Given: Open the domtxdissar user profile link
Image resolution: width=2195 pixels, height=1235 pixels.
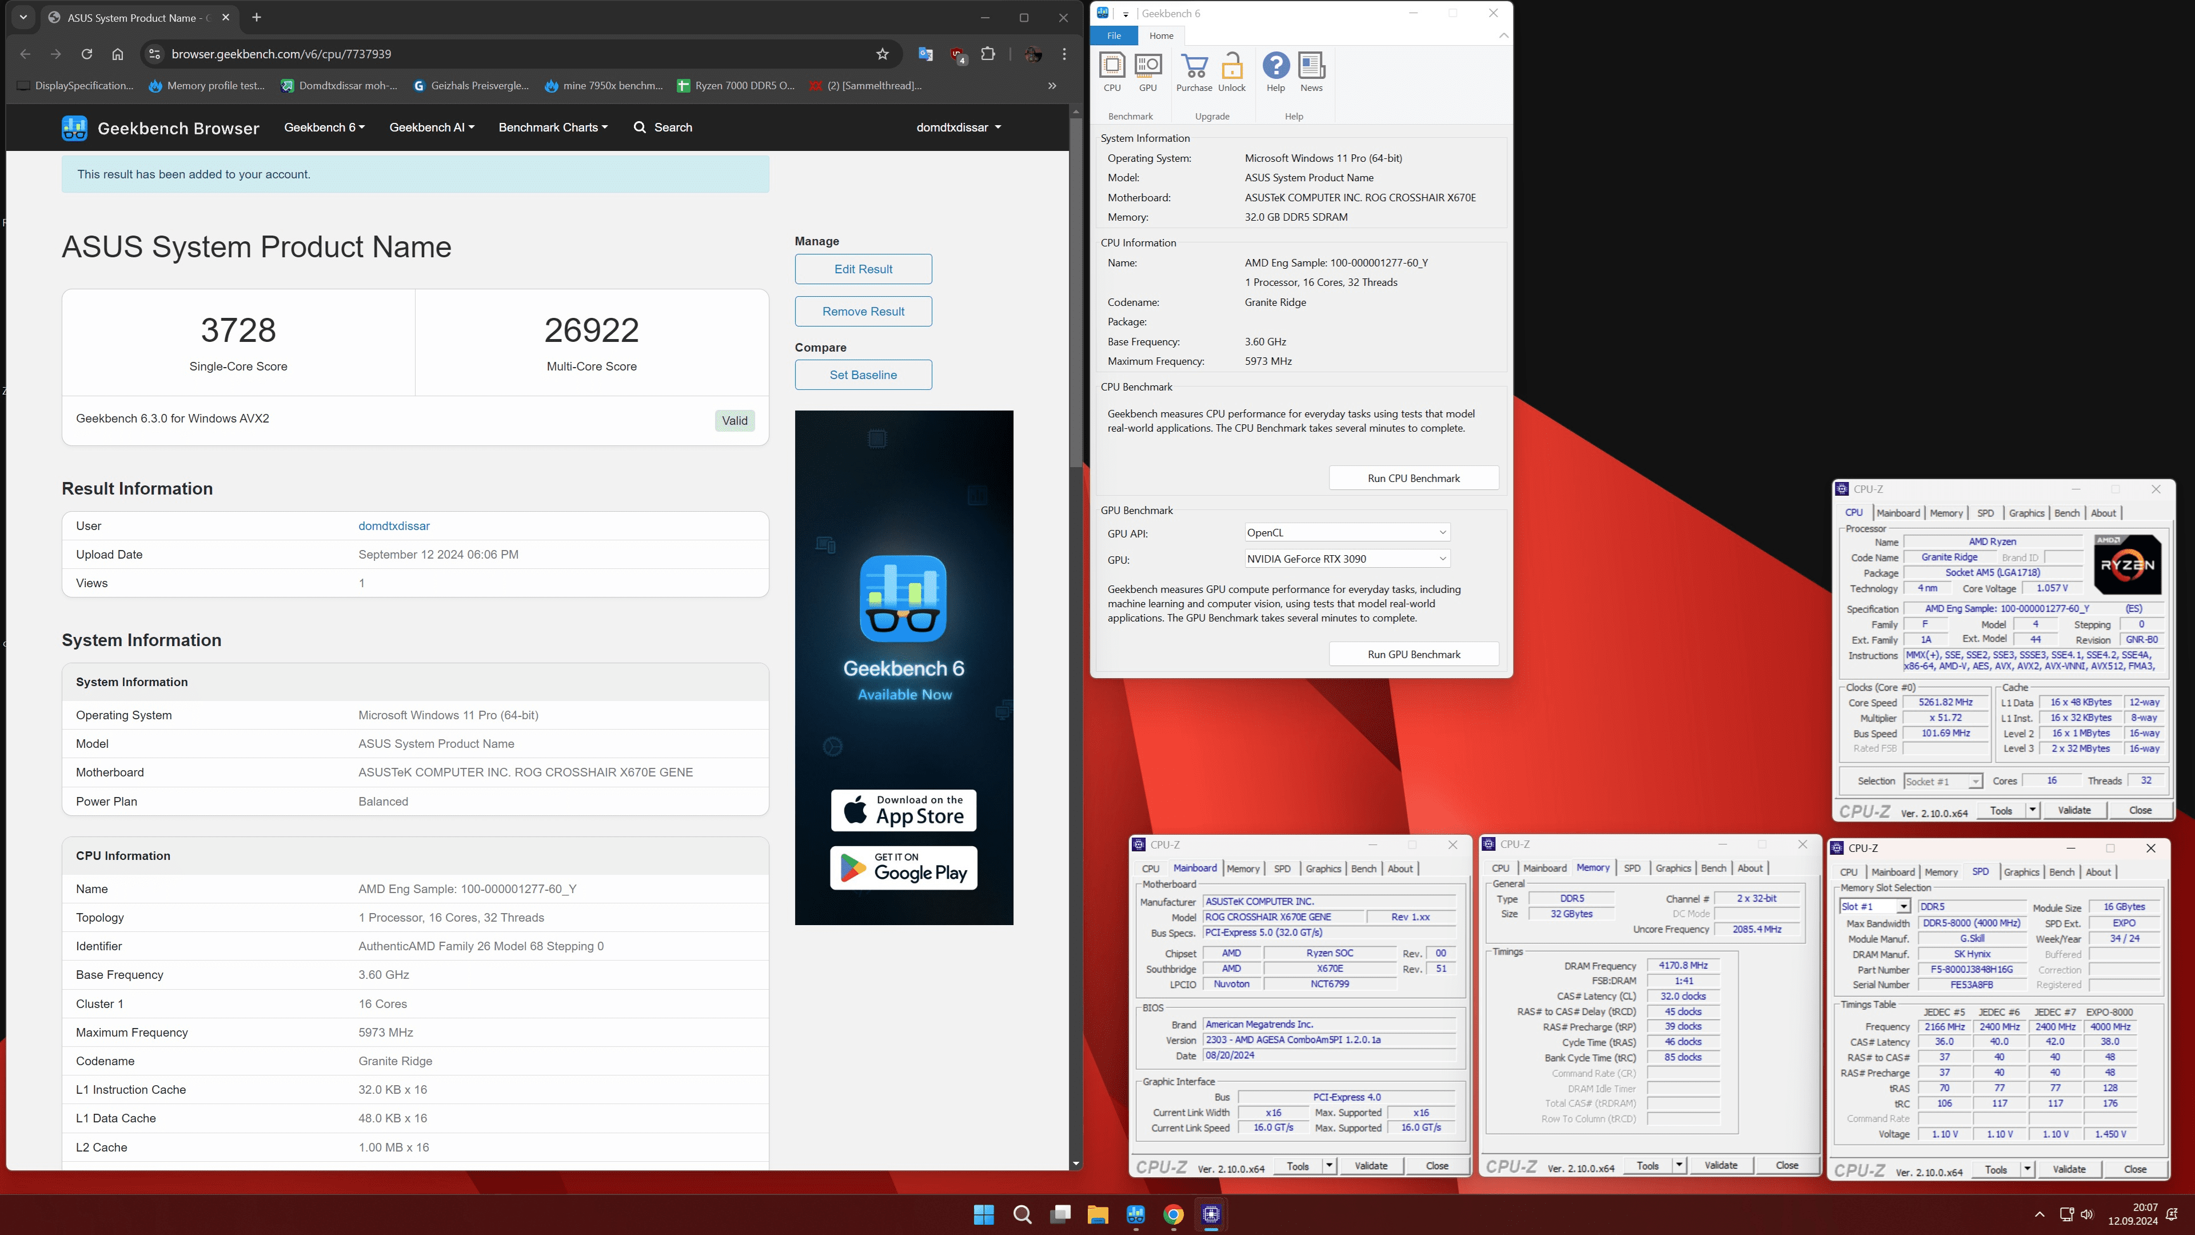Looking at the screenshot, I should 394,526.
